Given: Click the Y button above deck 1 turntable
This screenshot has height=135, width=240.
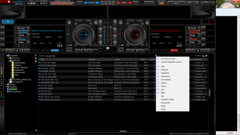Looking at the screenshot, I should [91, 24].
